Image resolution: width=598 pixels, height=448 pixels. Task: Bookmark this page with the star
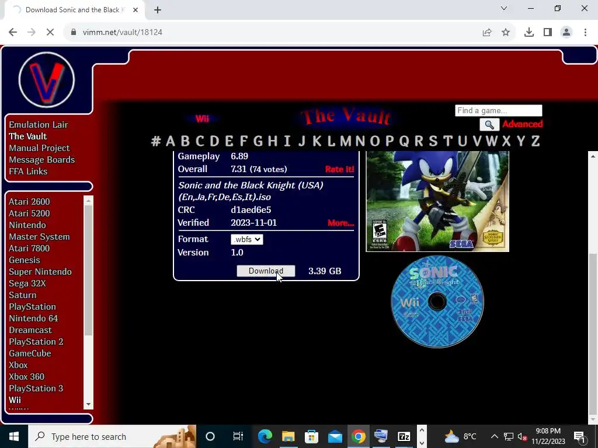[506, 33]
